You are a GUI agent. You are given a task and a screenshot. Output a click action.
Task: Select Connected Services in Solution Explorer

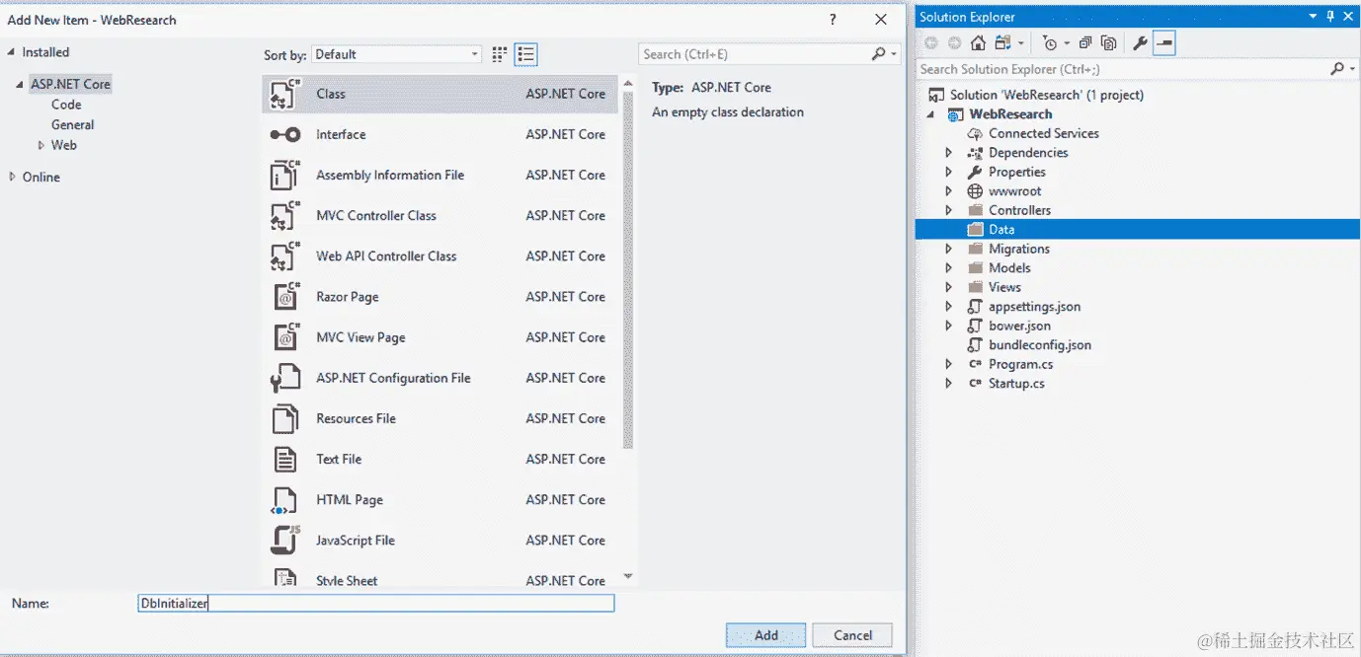1044,133
